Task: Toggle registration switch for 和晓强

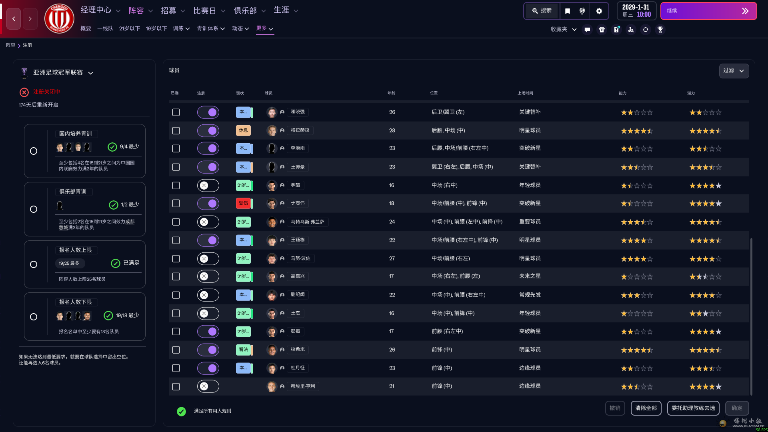Action: click(208, 112)
